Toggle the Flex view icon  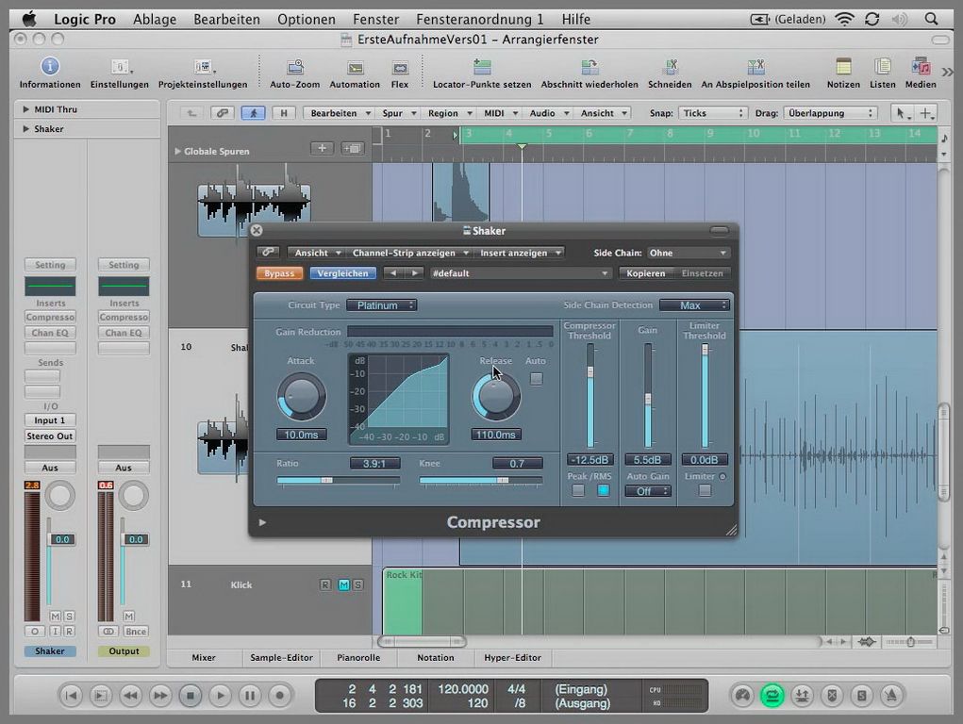(400, 68)
